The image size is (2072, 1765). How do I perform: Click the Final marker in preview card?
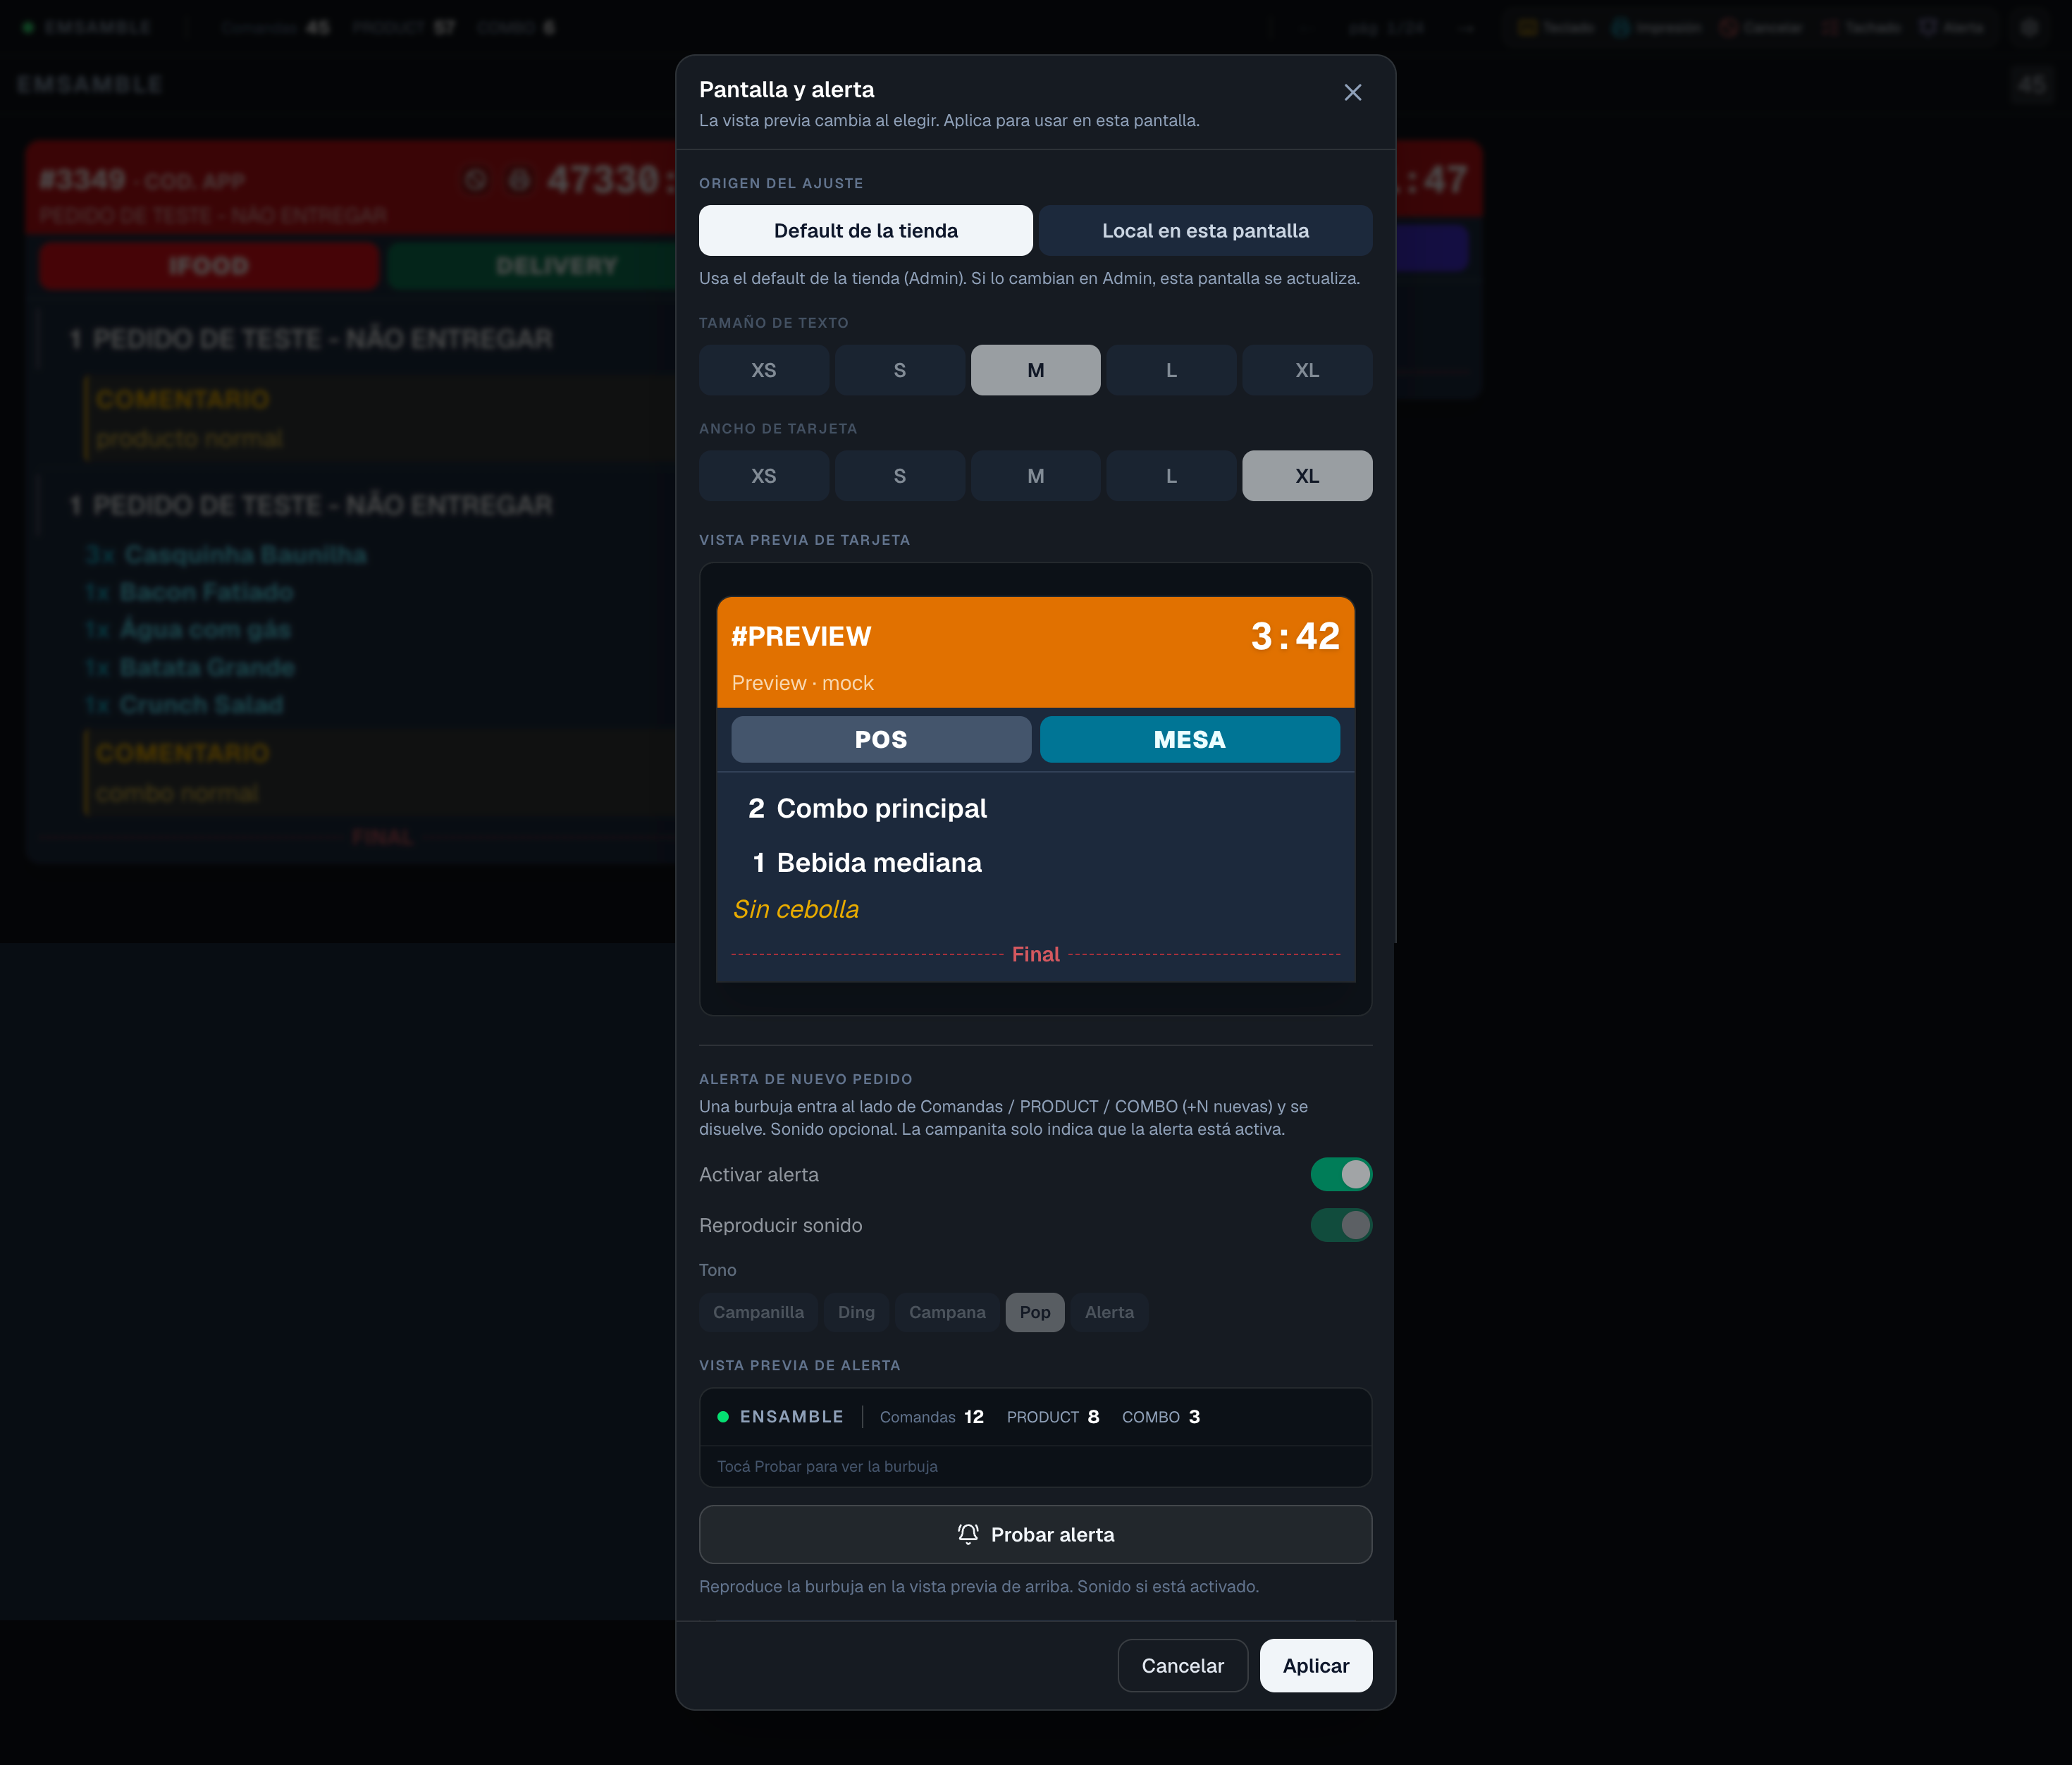[x=1035, y=954]
